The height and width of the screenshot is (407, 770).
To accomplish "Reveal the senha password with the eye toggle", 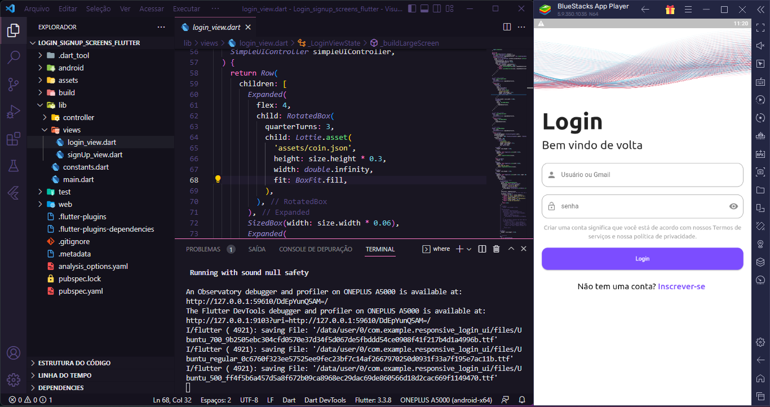I will tap(734, 206).
